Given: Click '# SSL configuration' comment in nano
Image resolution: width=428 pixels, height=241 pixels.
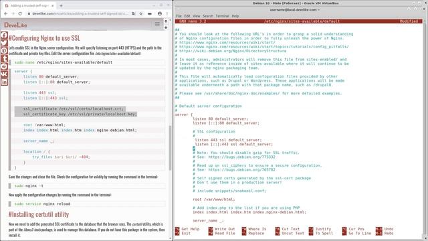Looking at the screenshot, I should pos(214,131).
